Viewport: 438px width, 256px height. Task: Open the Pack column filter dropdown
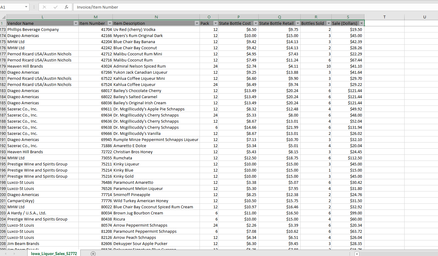coord(216,23)
